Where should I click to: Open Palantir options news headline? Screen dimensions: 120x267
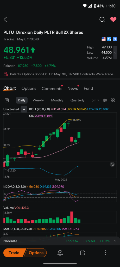pyautogui.click(x=63, y=74)
